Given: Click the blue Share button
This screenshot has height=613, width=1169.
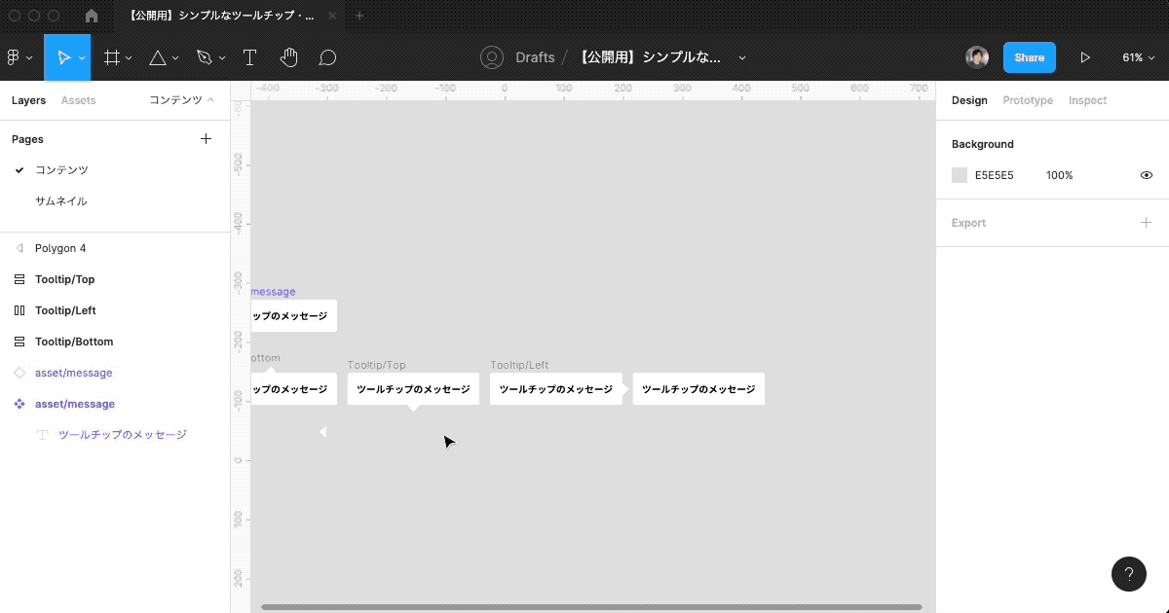Looking at the screenshot, I should 1029,57.
